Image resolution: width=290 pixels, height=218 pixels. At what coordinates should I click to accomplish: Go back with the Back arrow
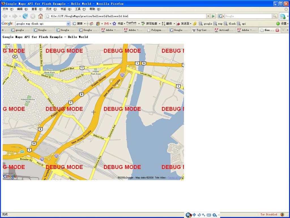[5, 16]
